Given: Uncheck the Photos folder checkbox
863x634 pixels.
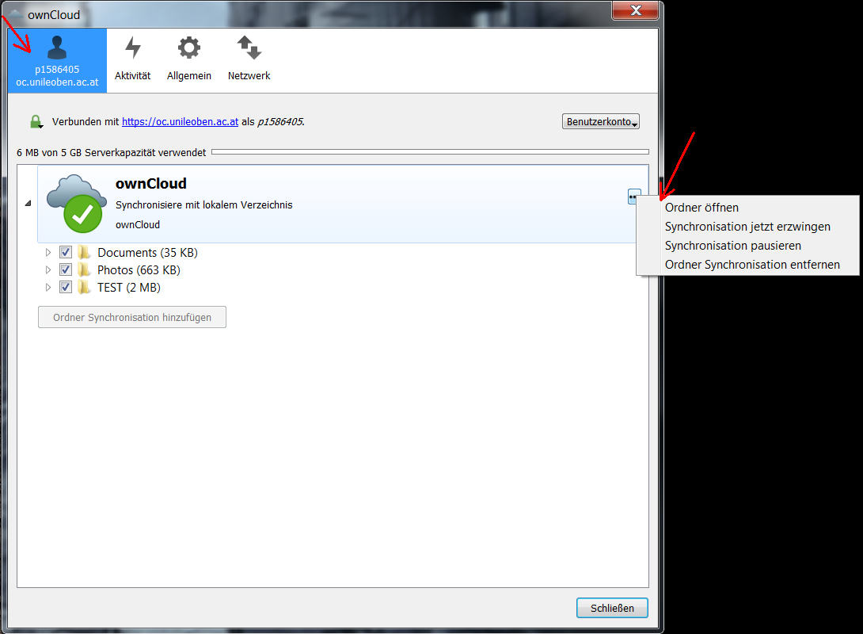Looking at the screenshot, I should (x=66, y=270).
